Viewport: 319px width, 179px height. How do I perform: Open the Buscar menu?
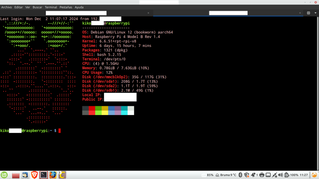tap(37, 7)
